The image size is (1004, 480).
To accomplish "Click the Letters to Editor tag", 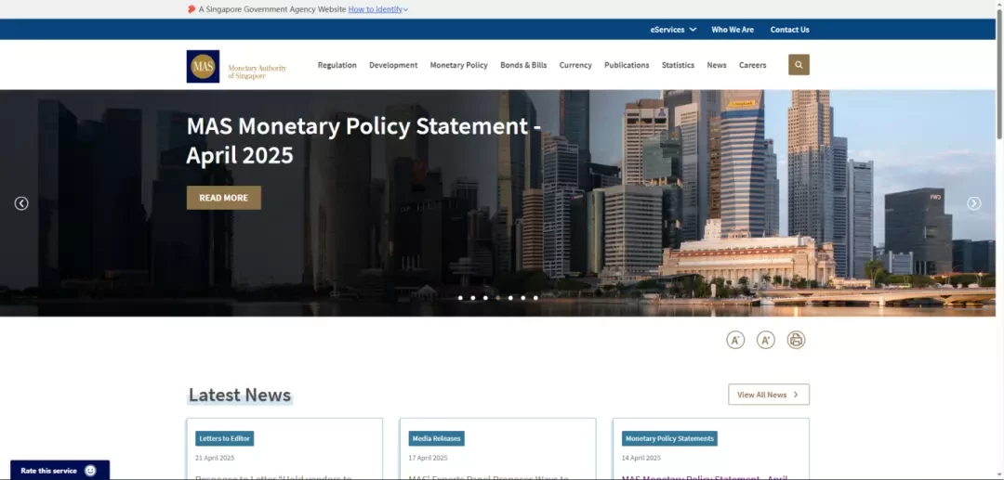I will point(225,438).
